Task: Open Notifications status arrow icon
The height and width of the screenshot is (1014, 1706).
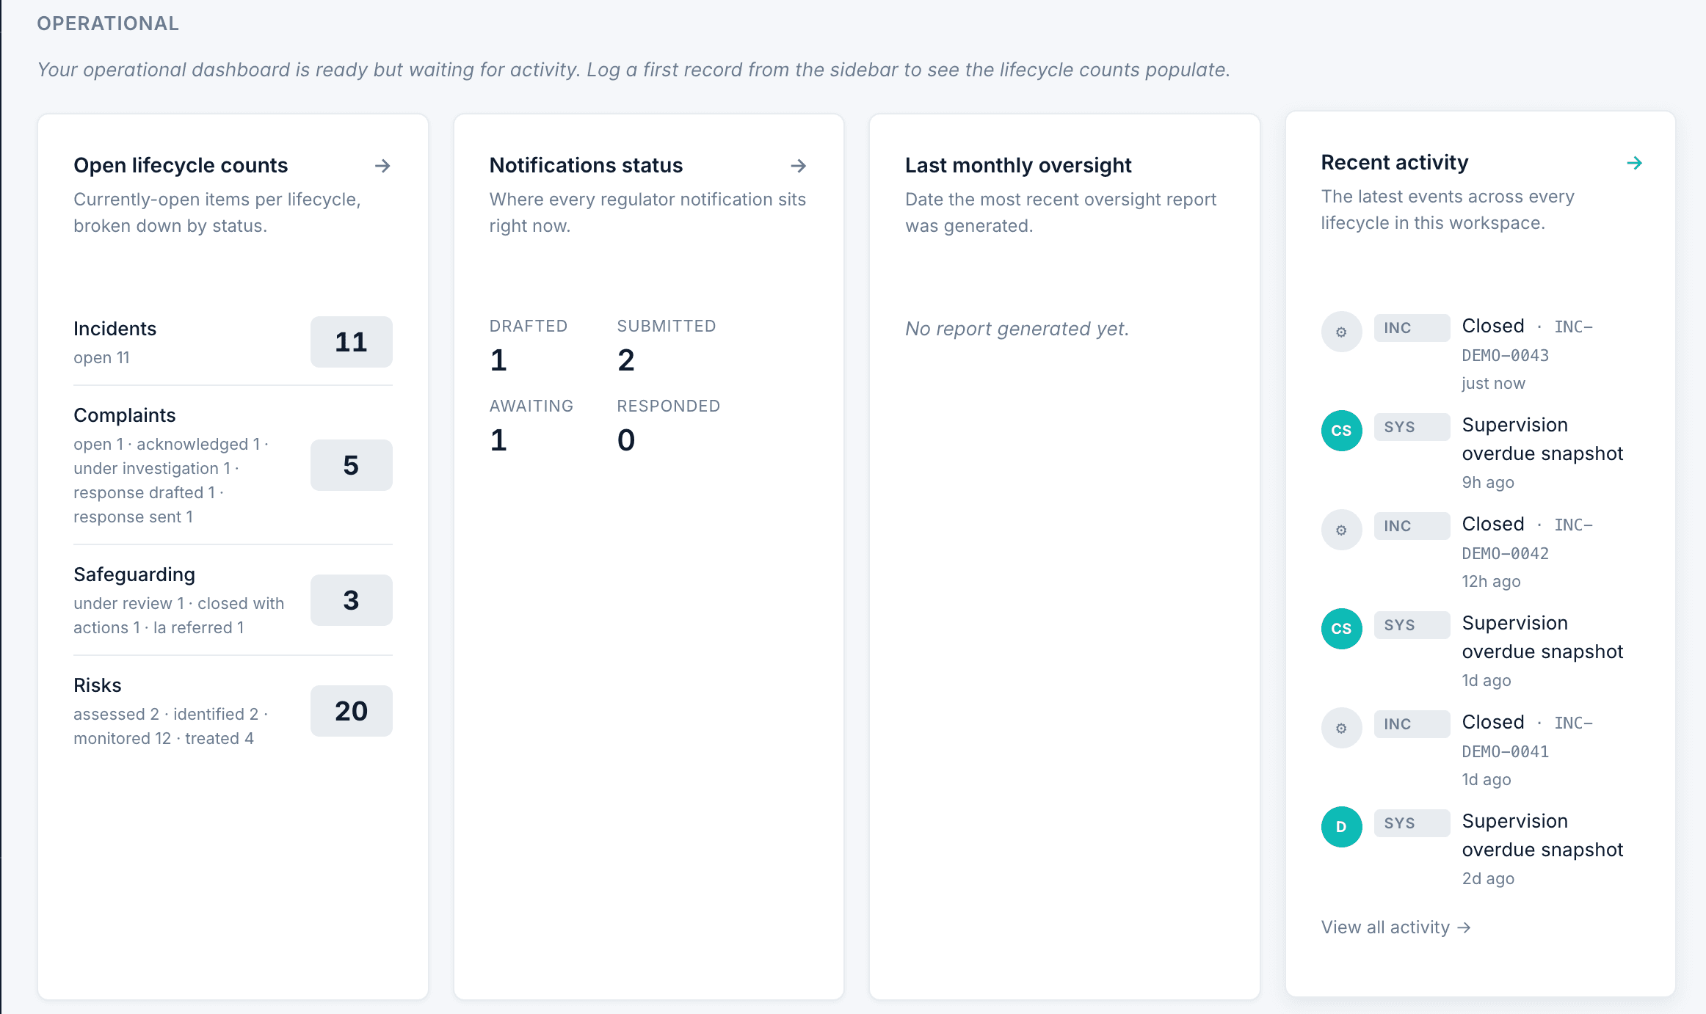Action: tap(799, 166)
